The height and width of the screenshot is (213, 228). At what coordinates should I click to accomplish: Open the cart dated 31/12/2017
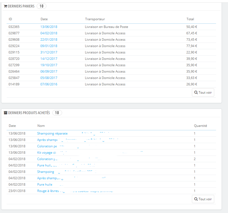coord(49,52)
